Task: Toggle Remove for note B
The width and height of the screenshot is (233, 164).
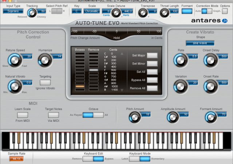Action: (94, 90)
